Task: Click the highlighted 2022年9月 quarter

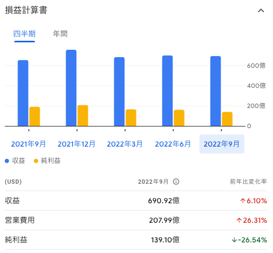Action: point(222,144)
